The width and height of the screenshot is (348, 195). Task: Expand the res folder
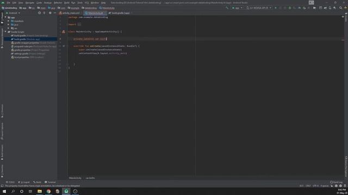tap(9, 28)
